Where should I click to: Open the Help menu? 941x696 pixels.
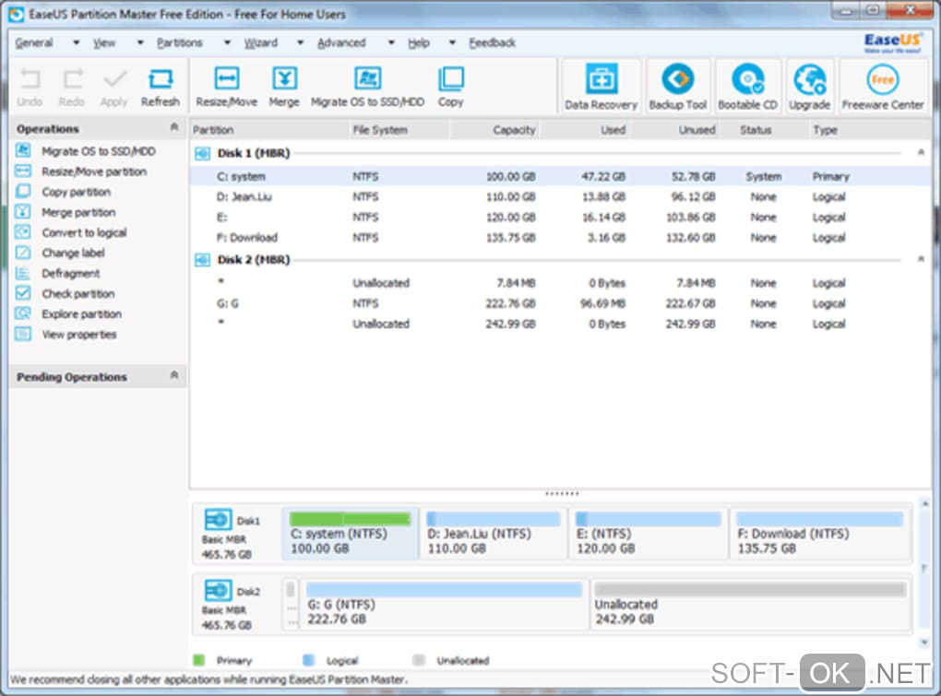418,42
